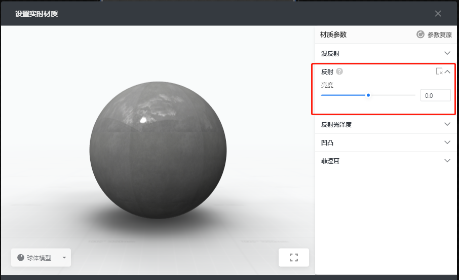
Task: Expand the 凹凸 section
Action: [447, 143]
